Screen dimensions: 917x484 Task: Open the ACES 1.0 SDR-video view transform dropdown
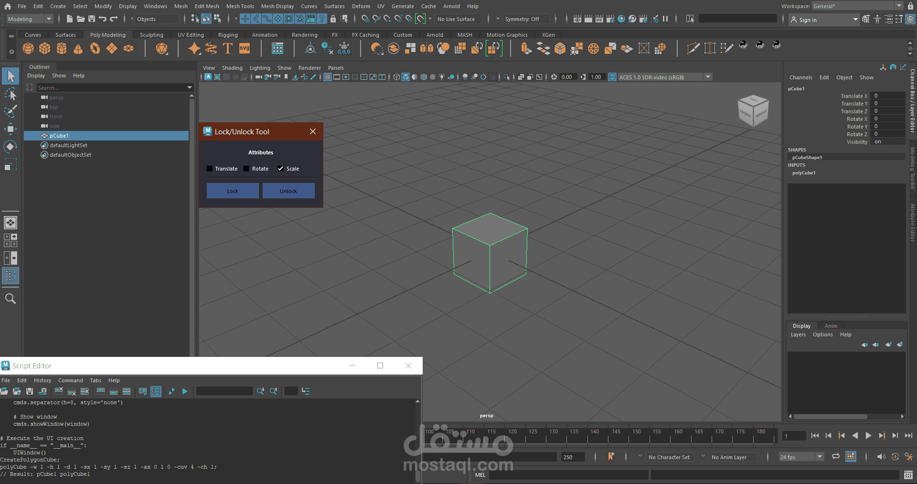coord(665,77)
